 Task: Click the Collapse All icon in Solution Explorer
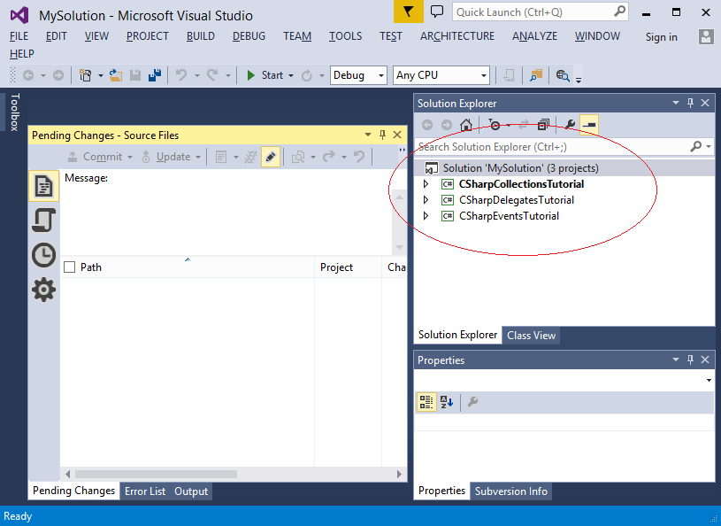(543, 125)
